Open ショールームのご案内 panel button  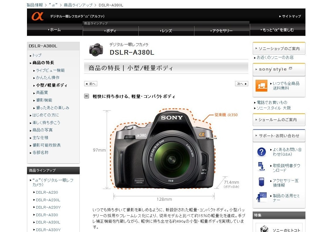[279, 120]
